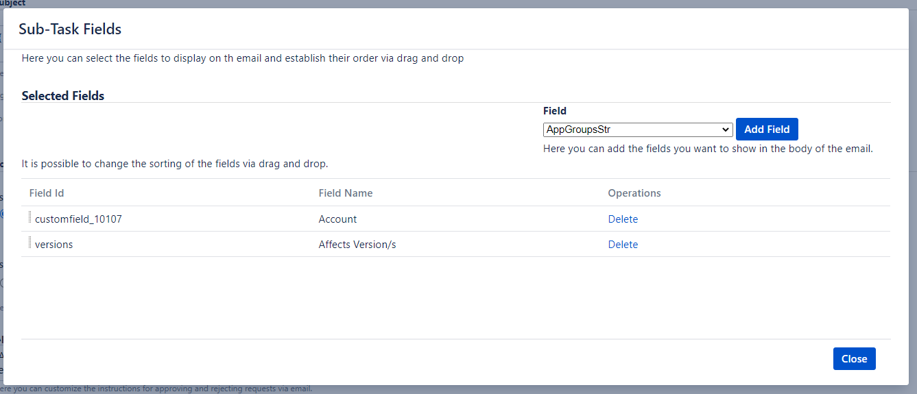The width and height of the screenshot is (917, 394).
Task: Click the drag handle beside versions row
Action: [30, 243]
